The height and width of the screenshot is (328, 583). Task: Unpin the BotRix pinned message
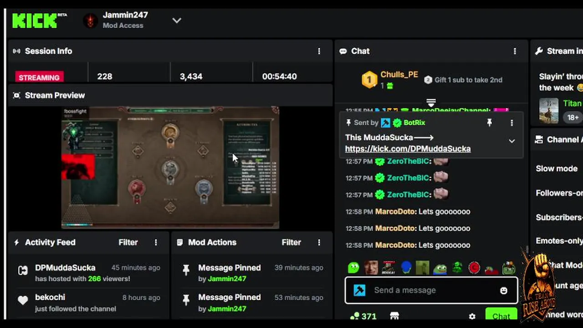[x=490, y=123]
